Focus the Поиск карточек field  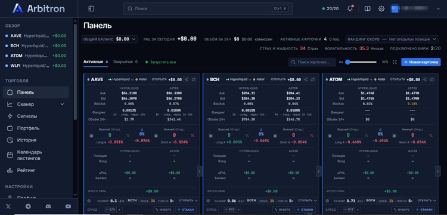click(x=312, y=62)
